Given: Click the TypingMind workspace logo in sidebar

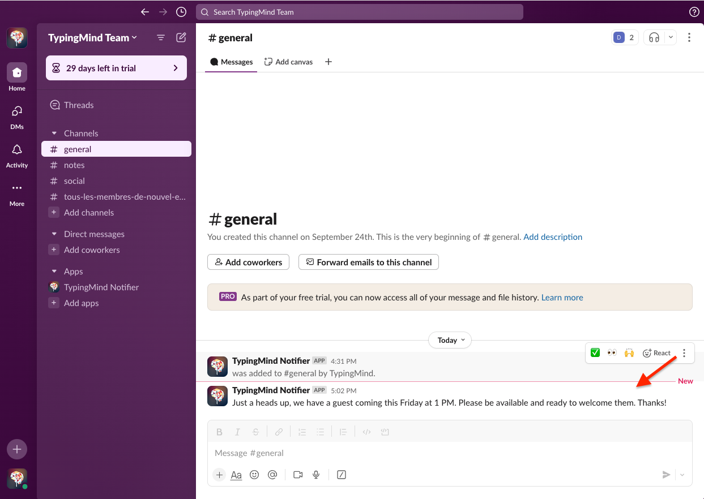Looking at the screenshot, I should pyautogui.click(x=17, y=38).
